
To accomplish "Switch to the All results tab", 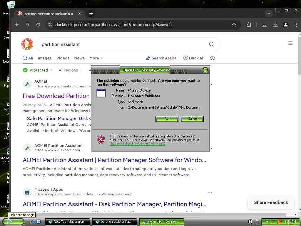I will (x=28, y=58).
